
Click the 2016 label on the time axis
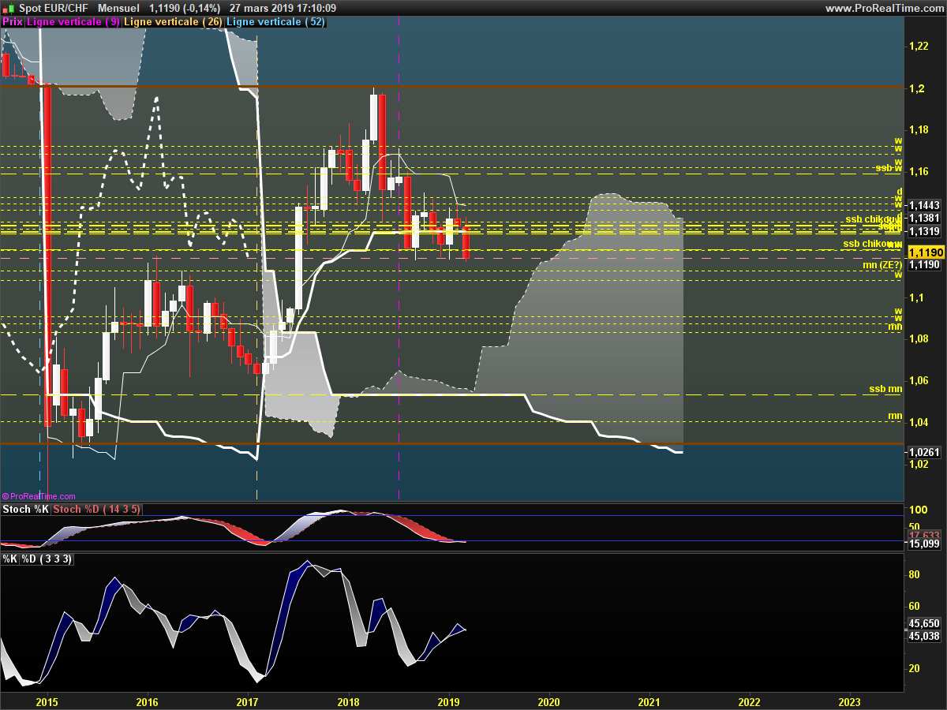tap(148, 701)
